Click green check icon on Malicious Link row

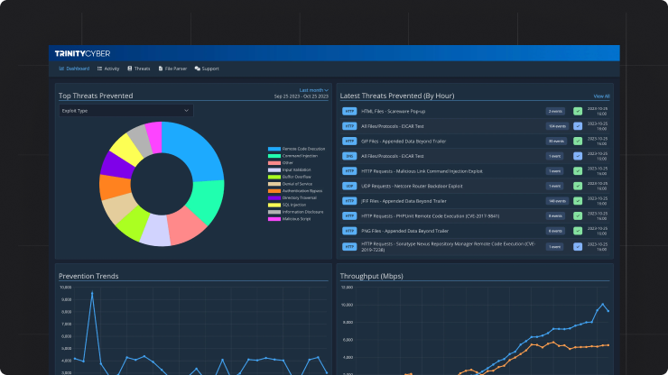[578, 171]
